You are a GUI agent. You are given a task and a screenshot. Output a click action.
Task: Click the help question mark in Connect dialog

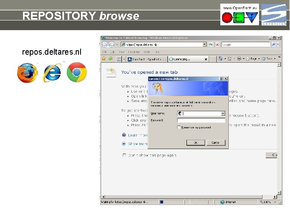click(221, 79)
